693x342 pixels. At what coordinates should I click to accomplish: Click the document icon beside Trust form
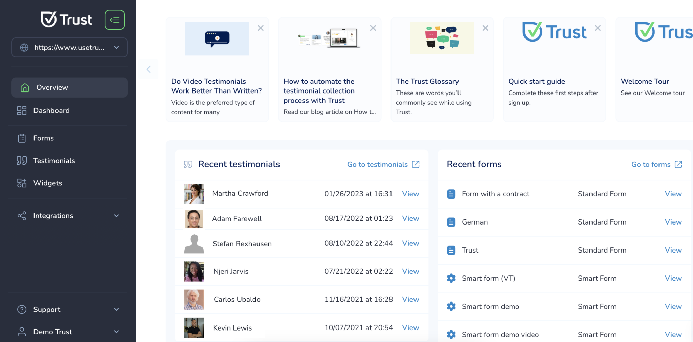pos(451,250)
